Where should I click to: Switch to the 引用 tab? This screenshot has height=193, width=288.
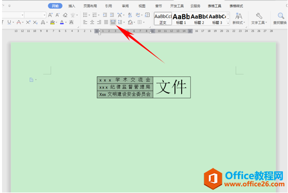pos(108,6)
